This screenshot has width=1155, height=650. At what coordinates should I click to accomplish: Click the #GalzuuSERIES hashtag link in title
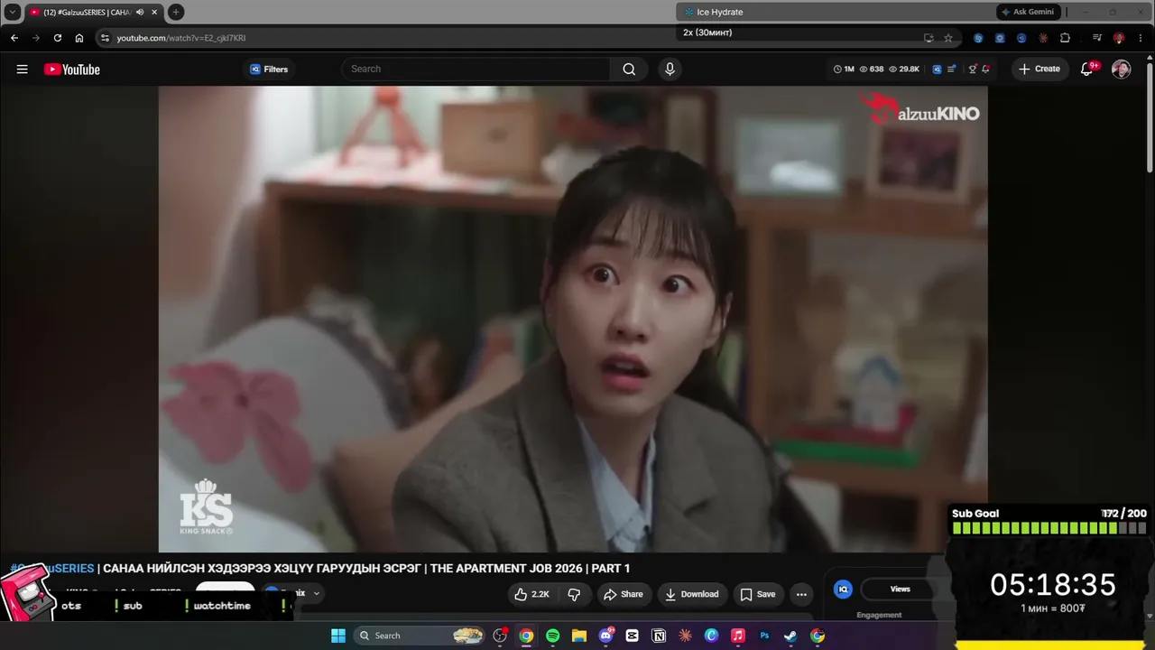(x=52, y=568)
